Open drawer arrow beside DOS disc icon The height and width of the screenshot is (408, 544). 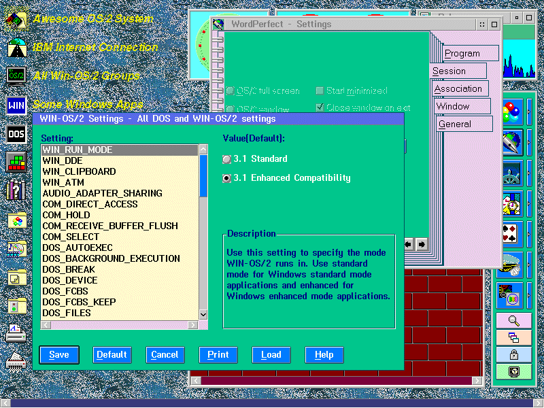point(529,296)
